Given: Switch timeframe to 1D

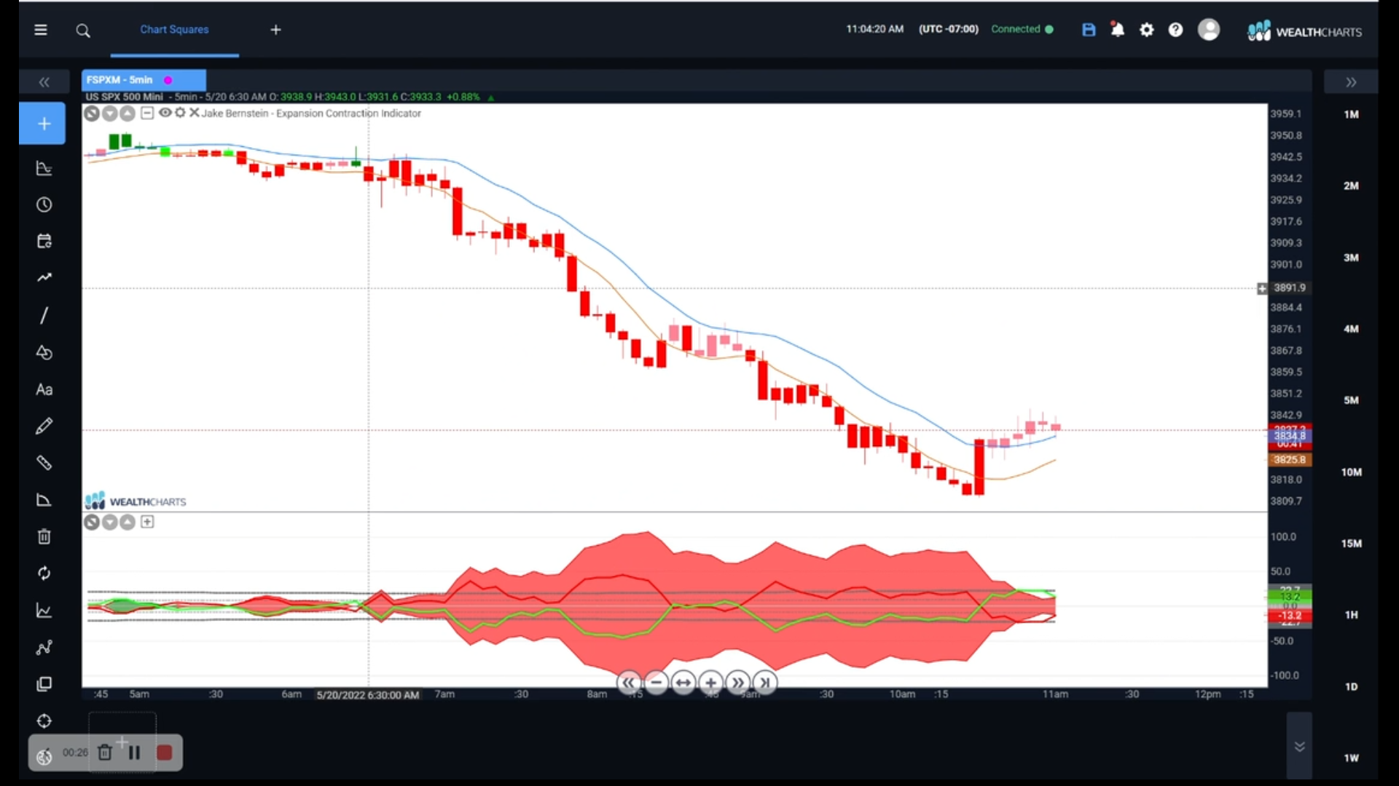Looking at the screenshot, I should point(1351,687).
